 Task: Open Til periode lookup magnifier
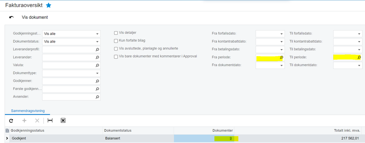(x=359, y=58)
